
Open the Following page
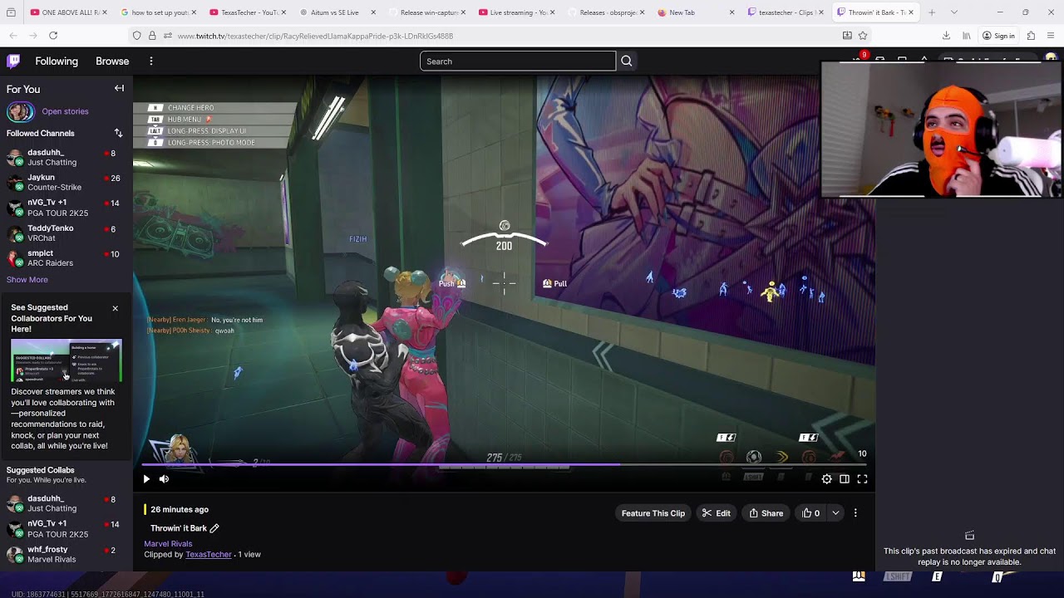tap(57, 61)
